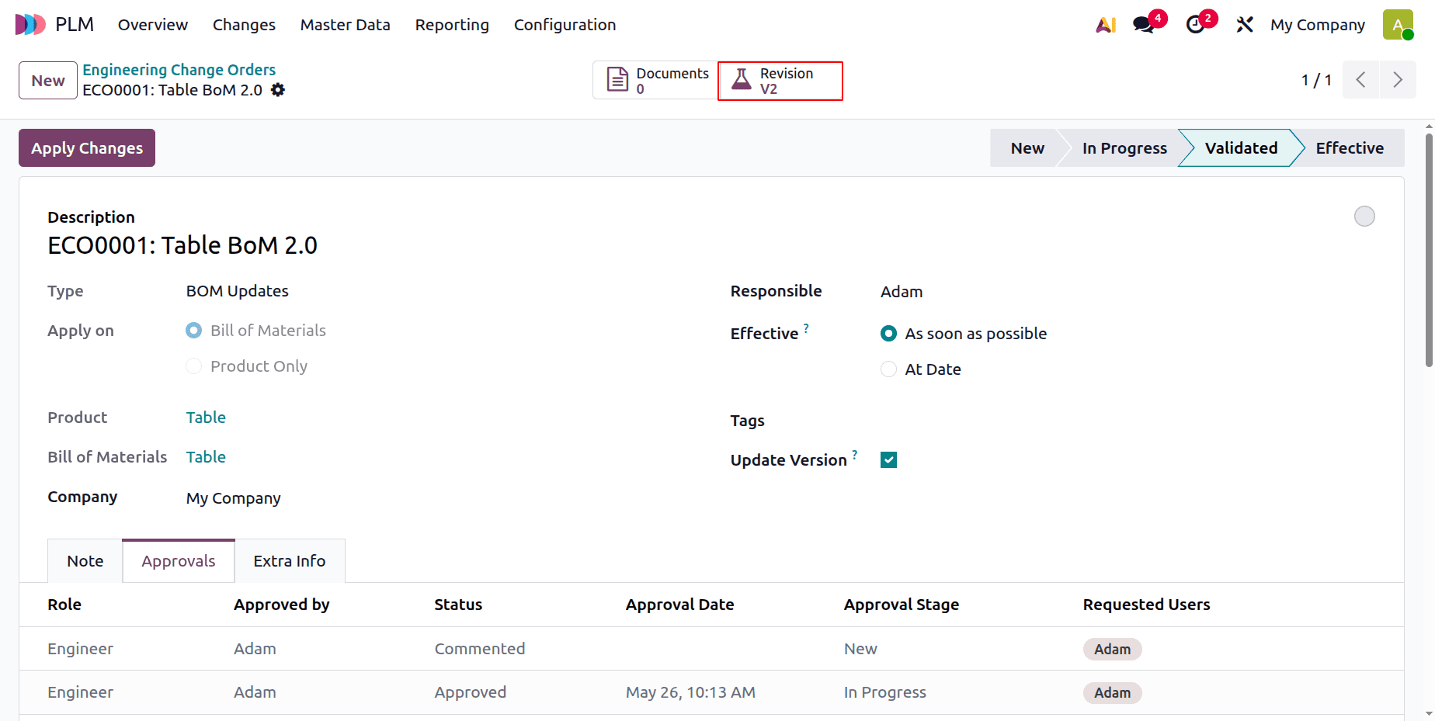Switch to the Approvals tab
The image size is (1435, 721).
[179, 561]
